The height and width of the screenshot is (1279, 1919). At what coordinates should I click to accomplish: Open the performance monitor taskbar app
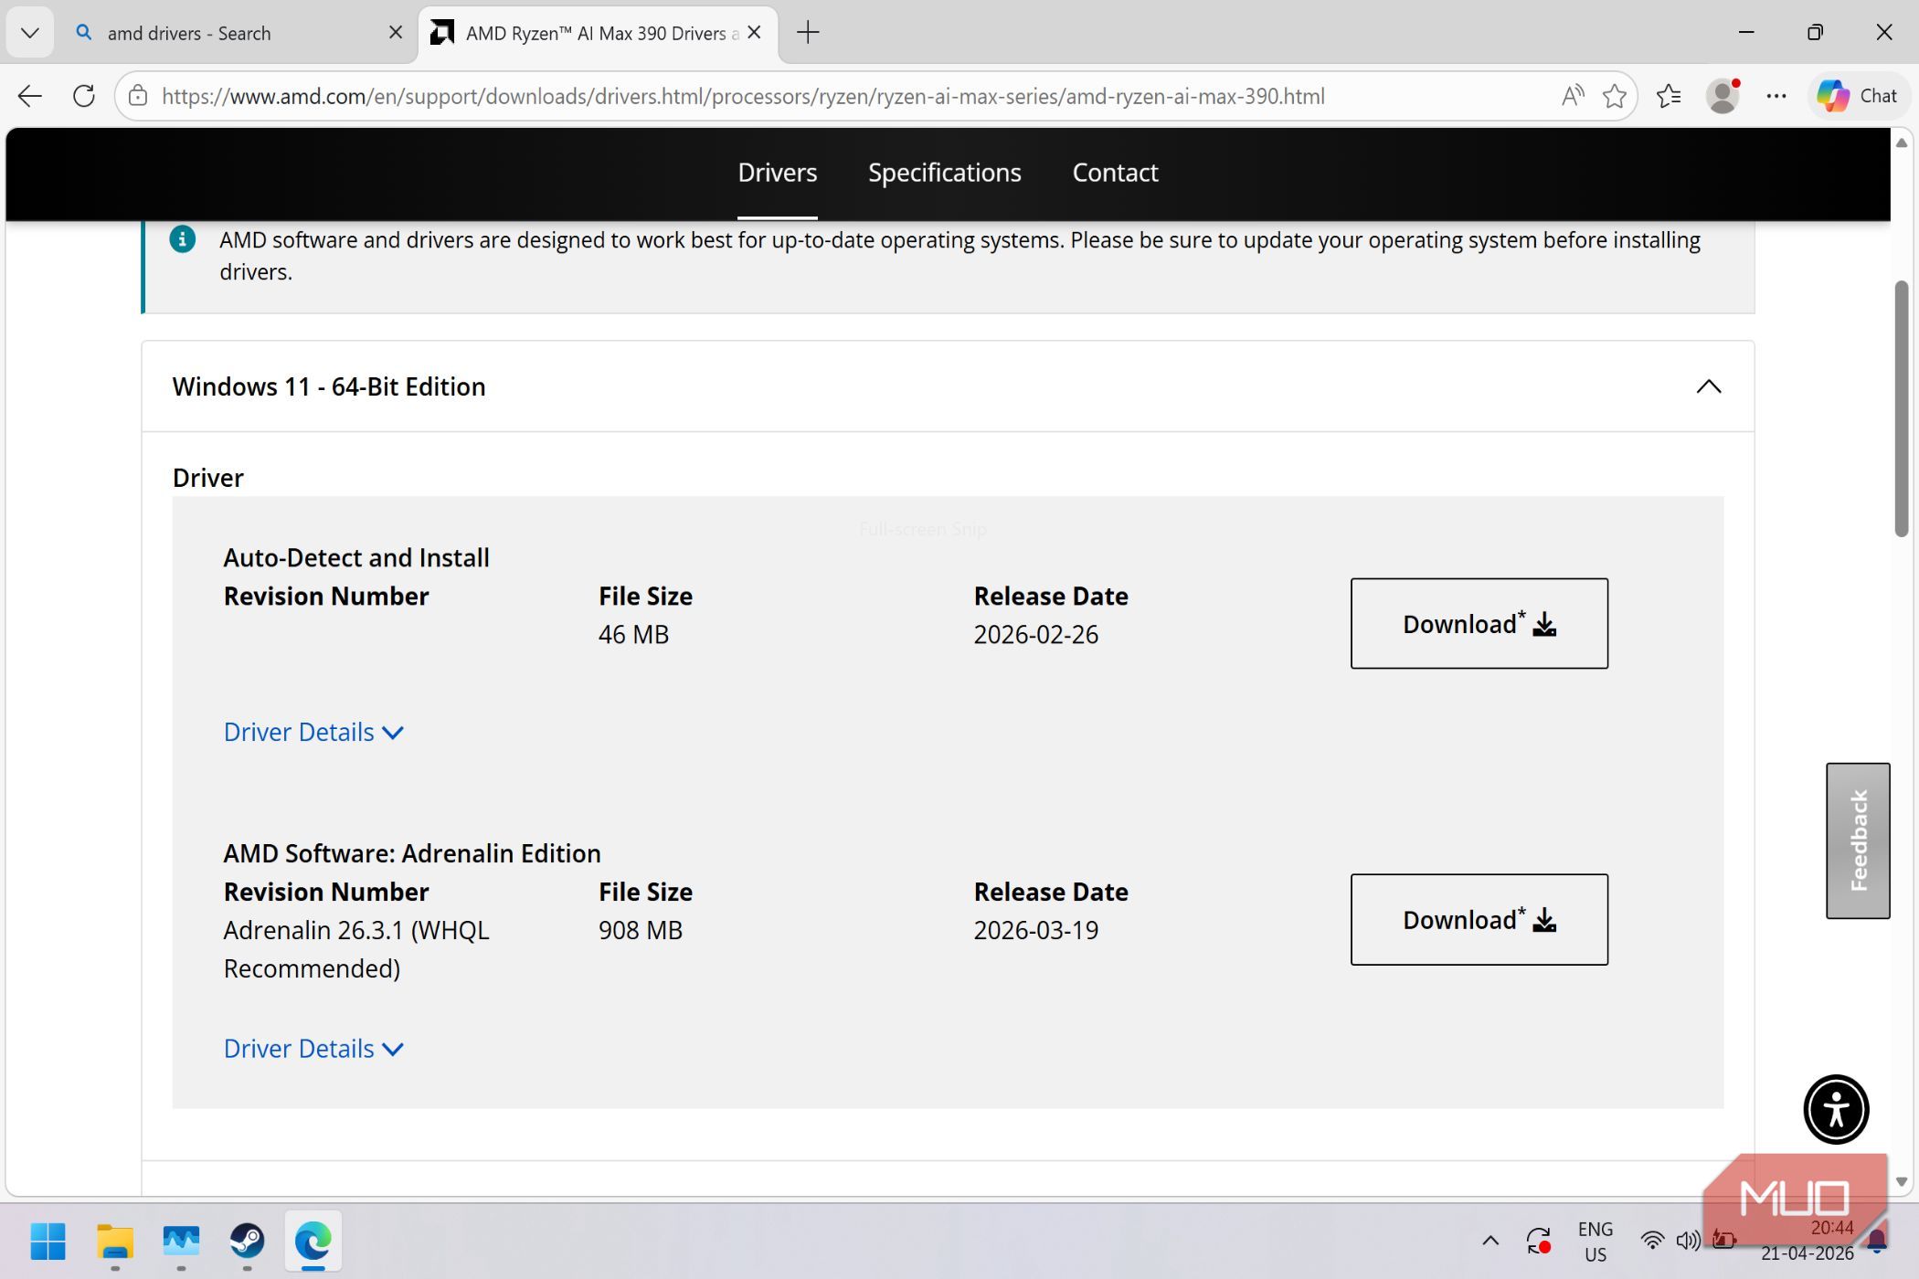[x=181, y=1241]
